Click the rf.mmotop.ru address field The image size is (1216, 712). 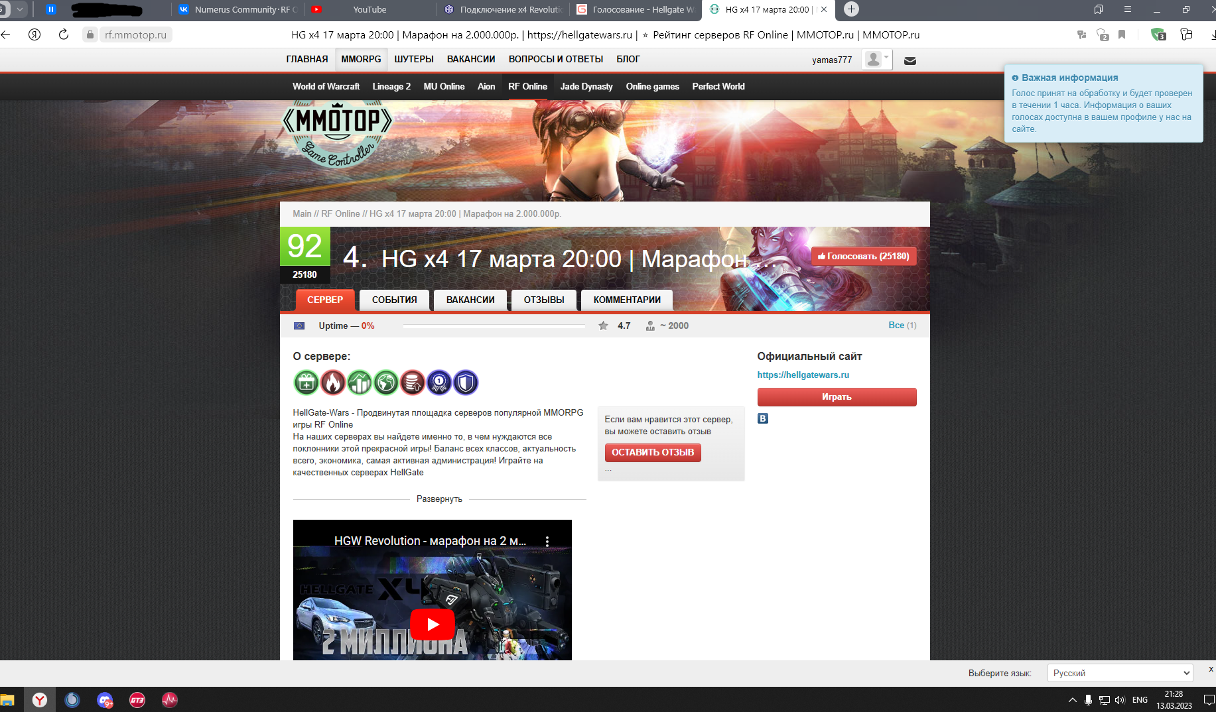(x=135, y=34)
